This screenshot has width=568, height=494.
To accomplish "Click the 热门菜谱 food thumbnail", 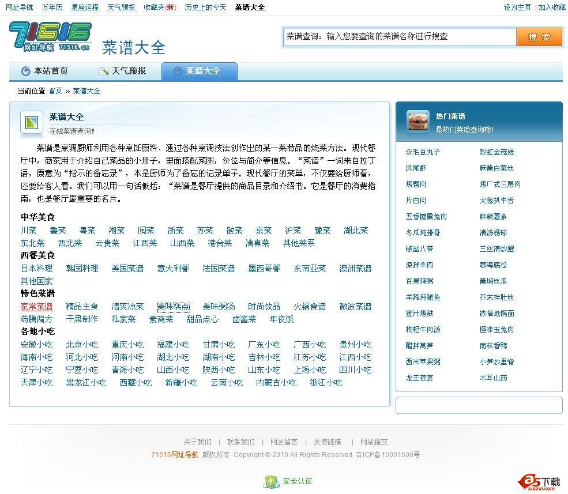I will [x=417, y=122].
